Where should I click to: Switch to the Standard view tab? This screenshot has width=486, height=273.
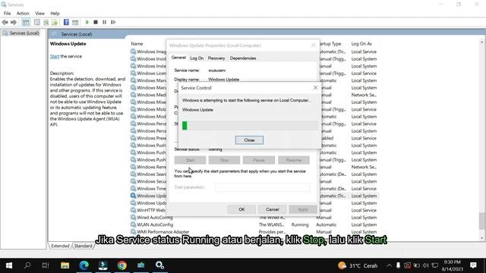(83, 246)
